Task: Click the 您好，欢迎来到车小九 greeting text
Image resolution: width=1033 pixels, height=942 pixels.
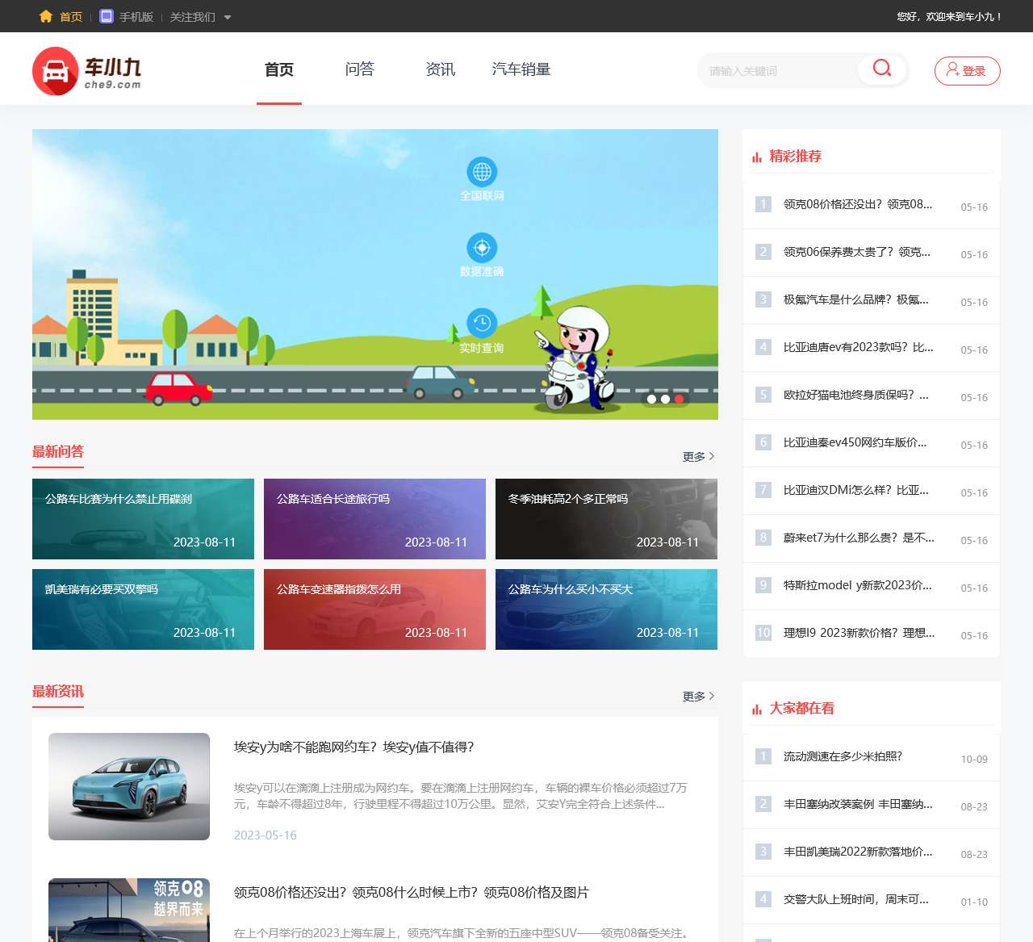Action: [x=949, y=17]
